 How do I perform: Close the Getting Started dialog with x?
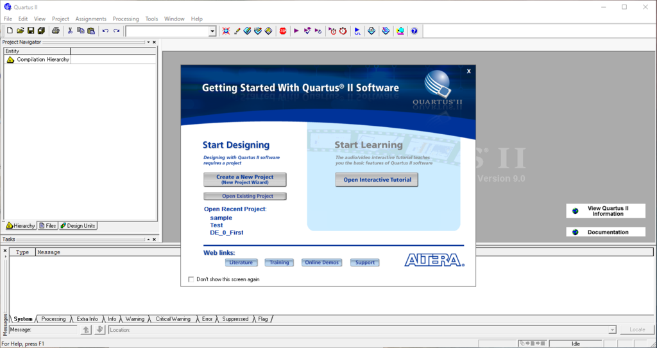pos(469,71)
